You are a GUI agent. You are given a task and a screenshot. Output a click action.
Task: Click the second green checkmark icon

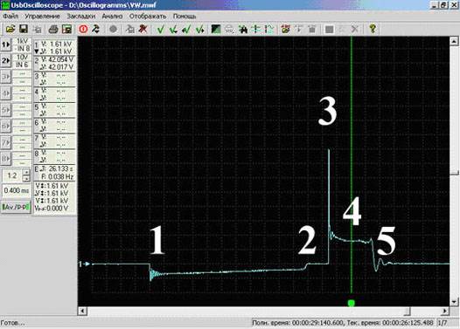(x=173, y=30)
